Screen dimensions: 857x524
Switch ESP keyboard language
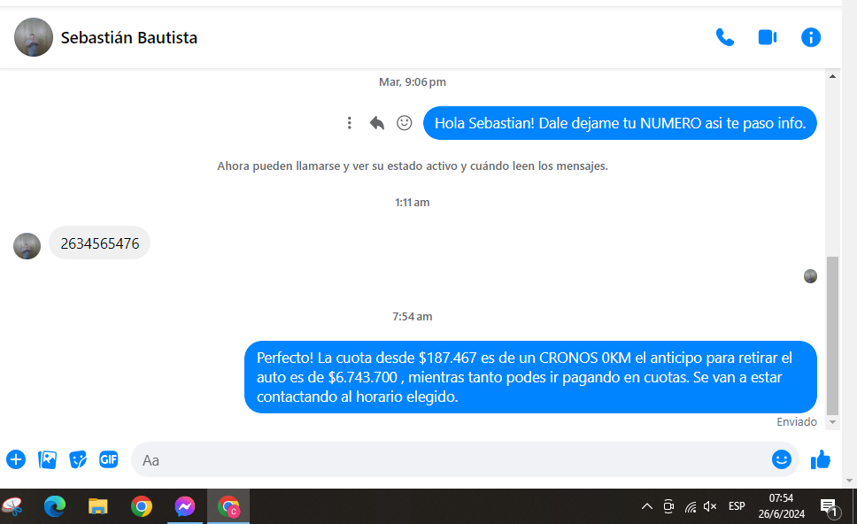tap(737, 506)
